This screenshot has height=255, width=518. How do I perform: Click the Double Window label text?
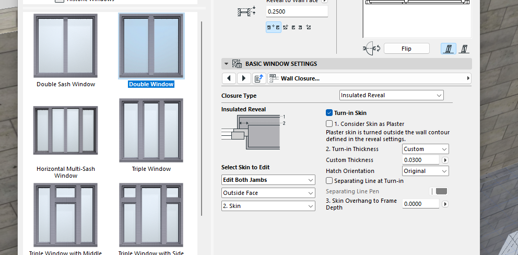(x=151, y=84)
